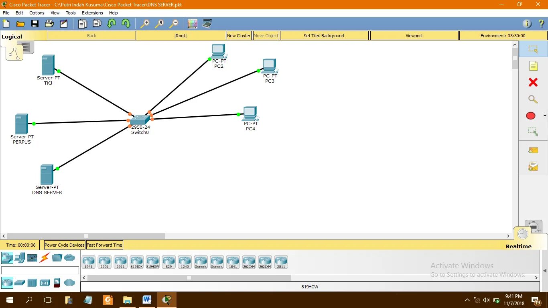
Task: Switch to Realtime mode tab
Action: [519, 246]
